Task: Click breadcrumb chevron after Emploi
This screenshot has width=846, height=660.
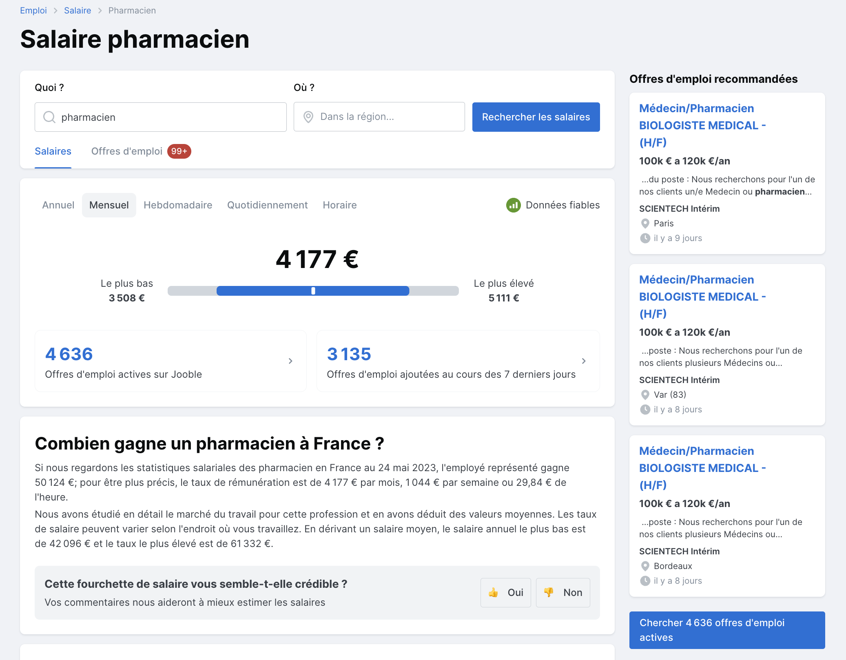Action: (56, 11)
